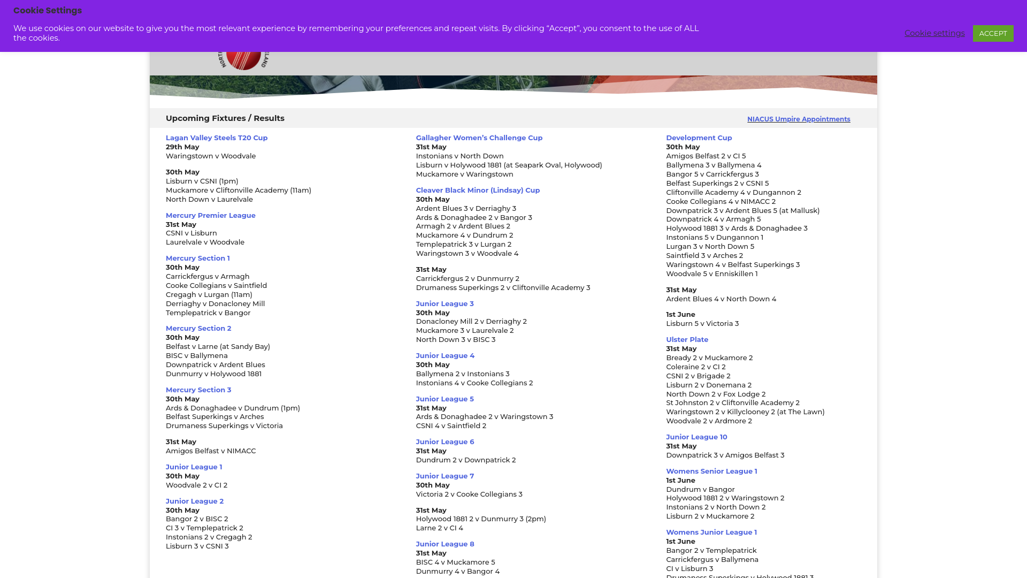This screenshot has height=578, width=1027.
Task: Select fixture Lisburn 5 v Victoria 3
Action: 702,323
